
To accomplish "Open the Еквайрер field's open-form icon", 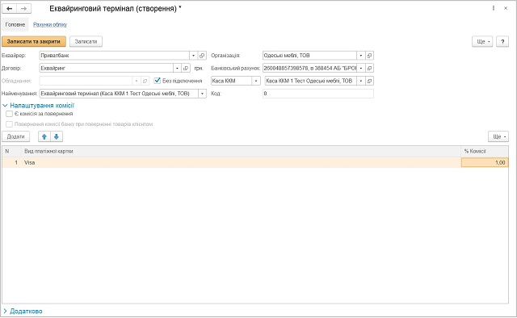I will click(202, 56).
